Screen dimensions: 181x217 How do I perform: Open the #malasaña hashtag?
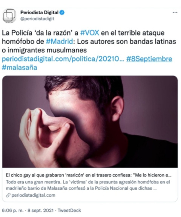tap(20, 68)
